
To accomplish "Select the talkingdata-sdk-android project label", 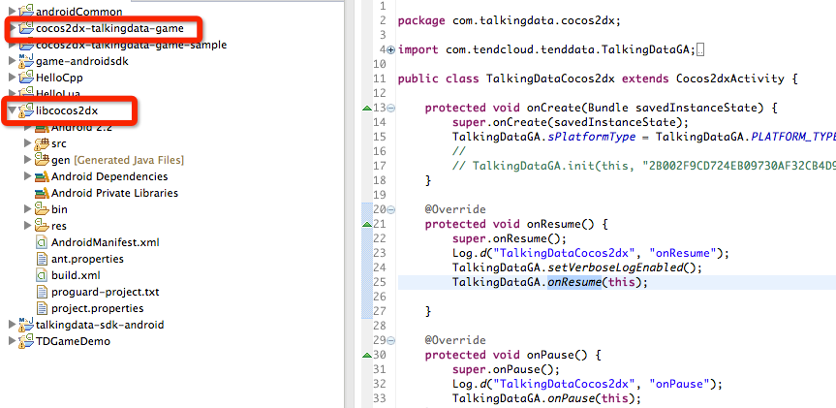I will tap(100, 325).
